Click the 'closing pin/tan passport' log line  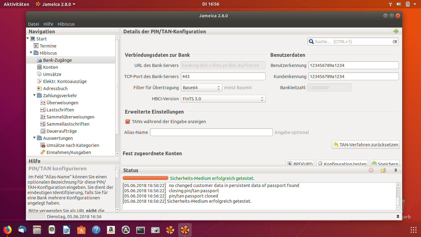click(x=194, y=191)
